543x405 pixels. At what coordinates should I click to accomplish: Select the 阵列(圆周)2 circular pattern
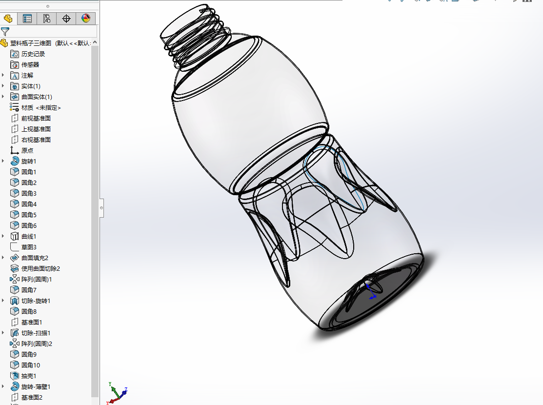[37, 344]
